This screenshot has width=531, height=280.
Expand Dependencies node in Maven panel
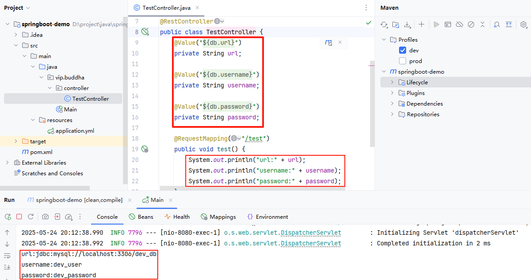click(392, 103)
